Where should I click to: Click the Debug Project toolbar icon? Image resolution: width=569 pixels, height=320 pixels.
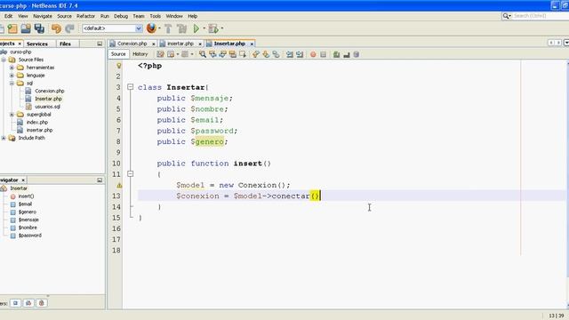point(213,28)
